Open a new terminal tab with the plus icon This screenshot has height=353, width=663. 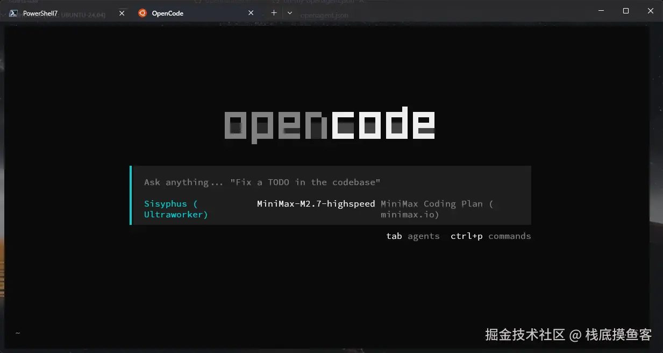[x=274, y=12]
